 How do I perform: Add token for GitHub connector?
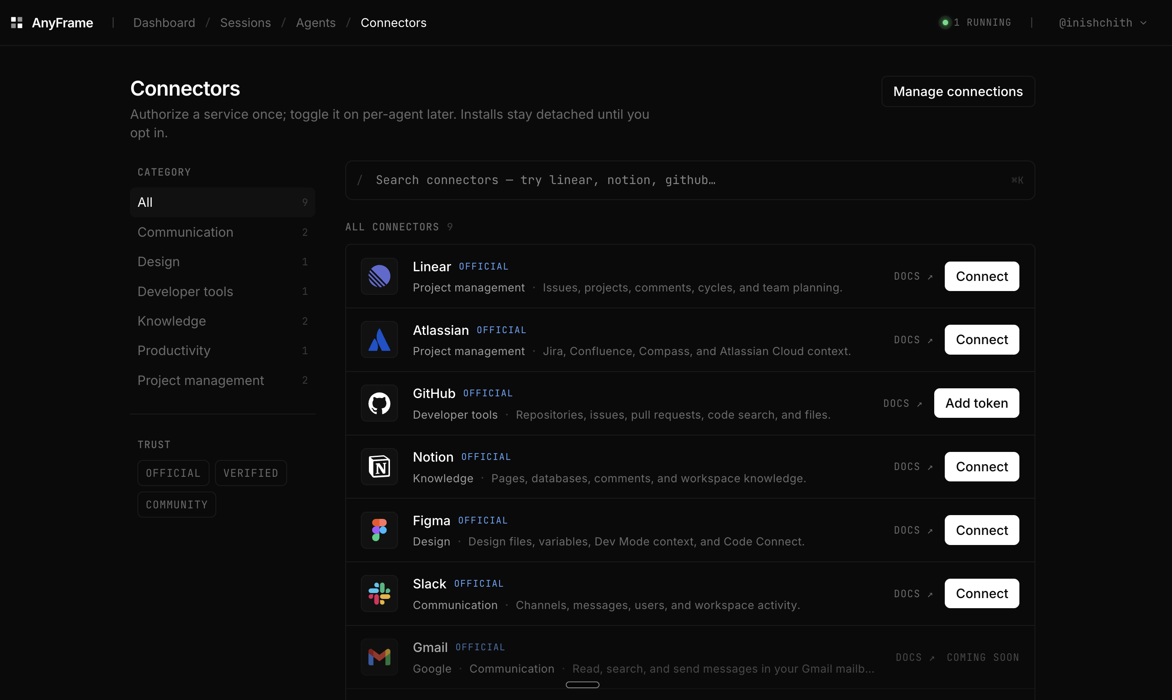coord(976,403)
